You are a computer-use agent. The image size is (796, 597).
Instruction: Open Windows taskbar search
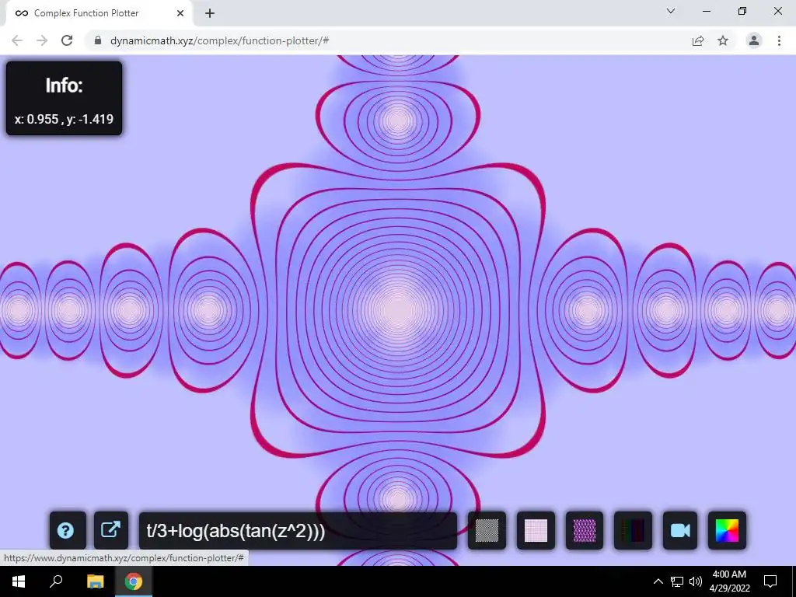tap(56, 581)
